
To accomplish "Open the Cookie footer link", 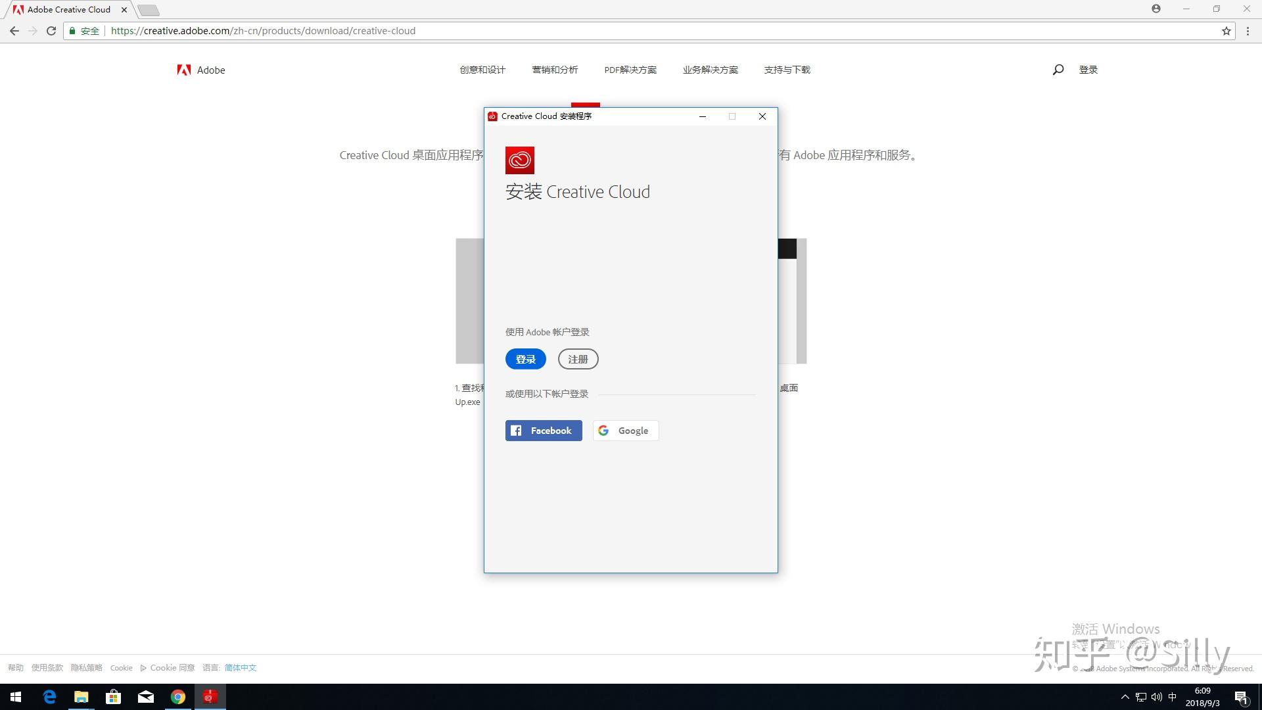I will pyautogui.click(x=122, y=668).
